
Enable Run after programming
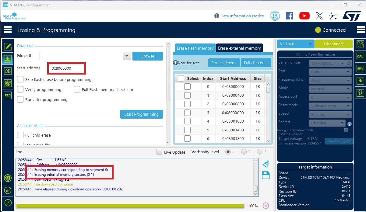coord(20,99)
